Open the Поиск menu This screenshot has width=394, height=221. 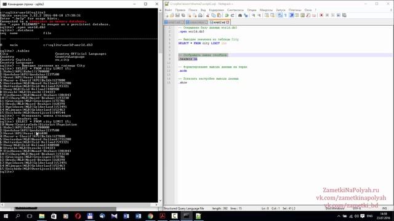click(x=193, y=10)
